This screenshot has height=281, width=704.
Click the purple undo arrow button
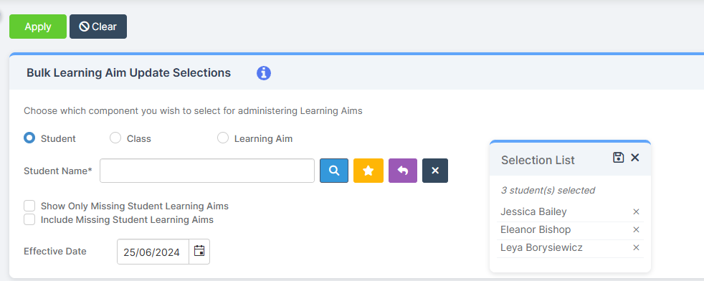403,171
